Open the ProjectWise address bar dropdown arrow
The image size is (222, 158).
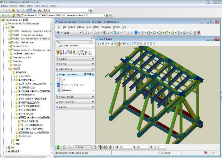[104, 15]
